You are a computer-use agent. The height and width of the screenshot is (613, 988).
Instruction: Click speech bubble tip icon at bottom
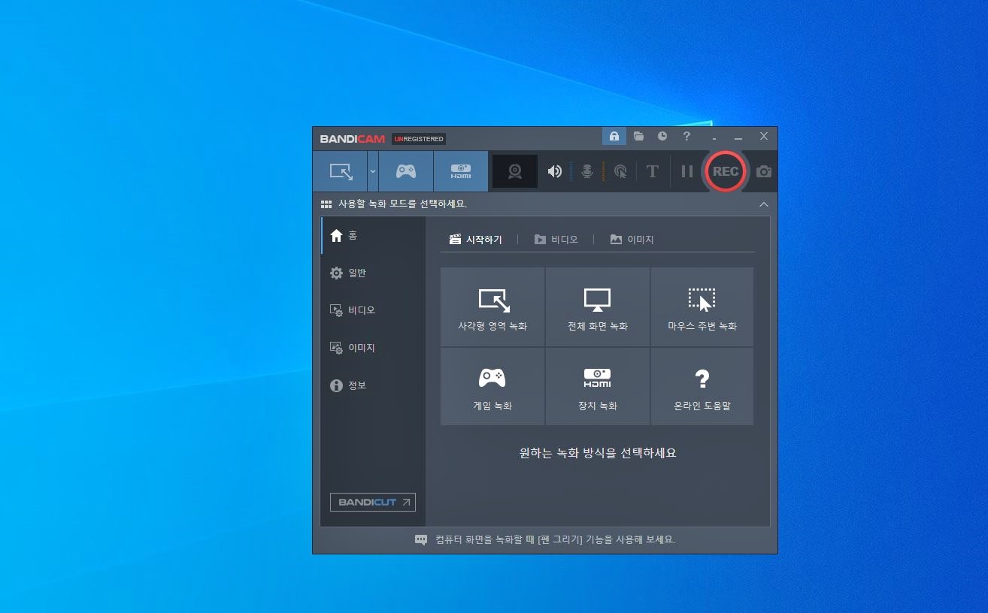click(x=421, y=540)
